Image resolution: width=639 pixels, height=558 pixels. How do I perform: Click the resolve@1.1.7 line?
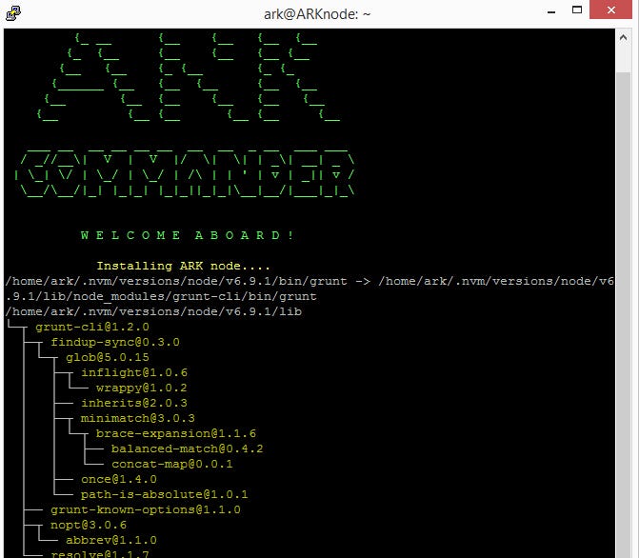pyautogui.click(x=100, y=554)
